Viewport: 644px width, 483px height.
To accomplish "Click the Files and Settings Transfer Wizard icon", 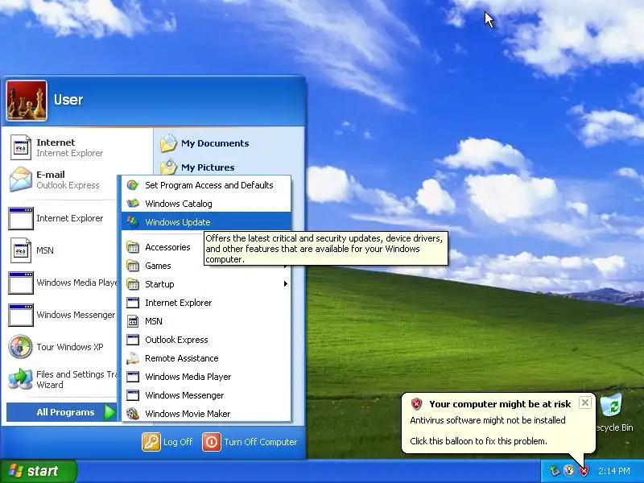I will coord(21,379).
